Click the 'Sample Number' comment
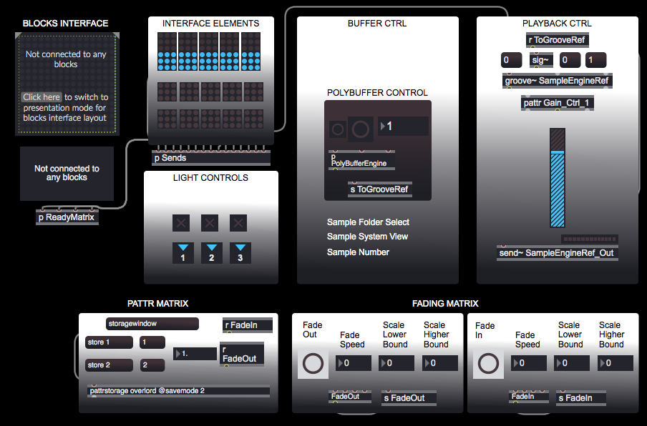 [x=358, y=252]
